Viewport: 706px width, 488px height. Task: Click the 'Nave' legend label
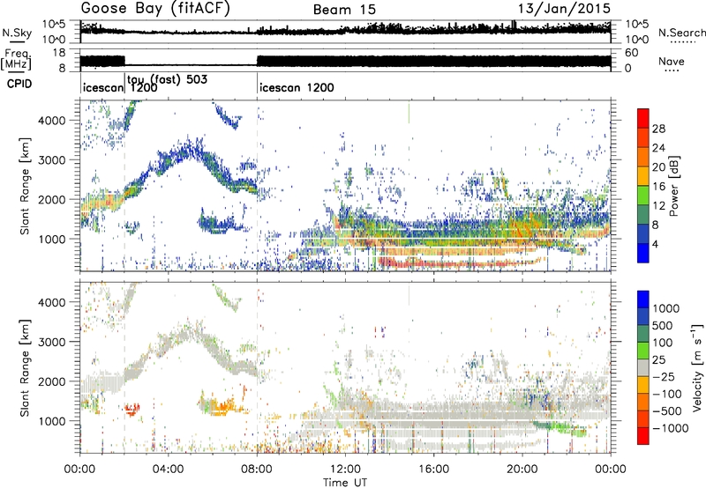672,62
